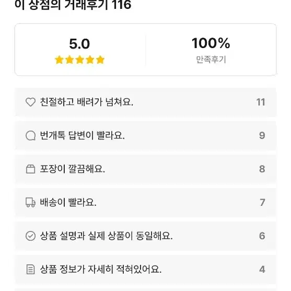Click the five yellow stars rating
This screenshot has height=291, width=291.
click(x=79, y=60)
